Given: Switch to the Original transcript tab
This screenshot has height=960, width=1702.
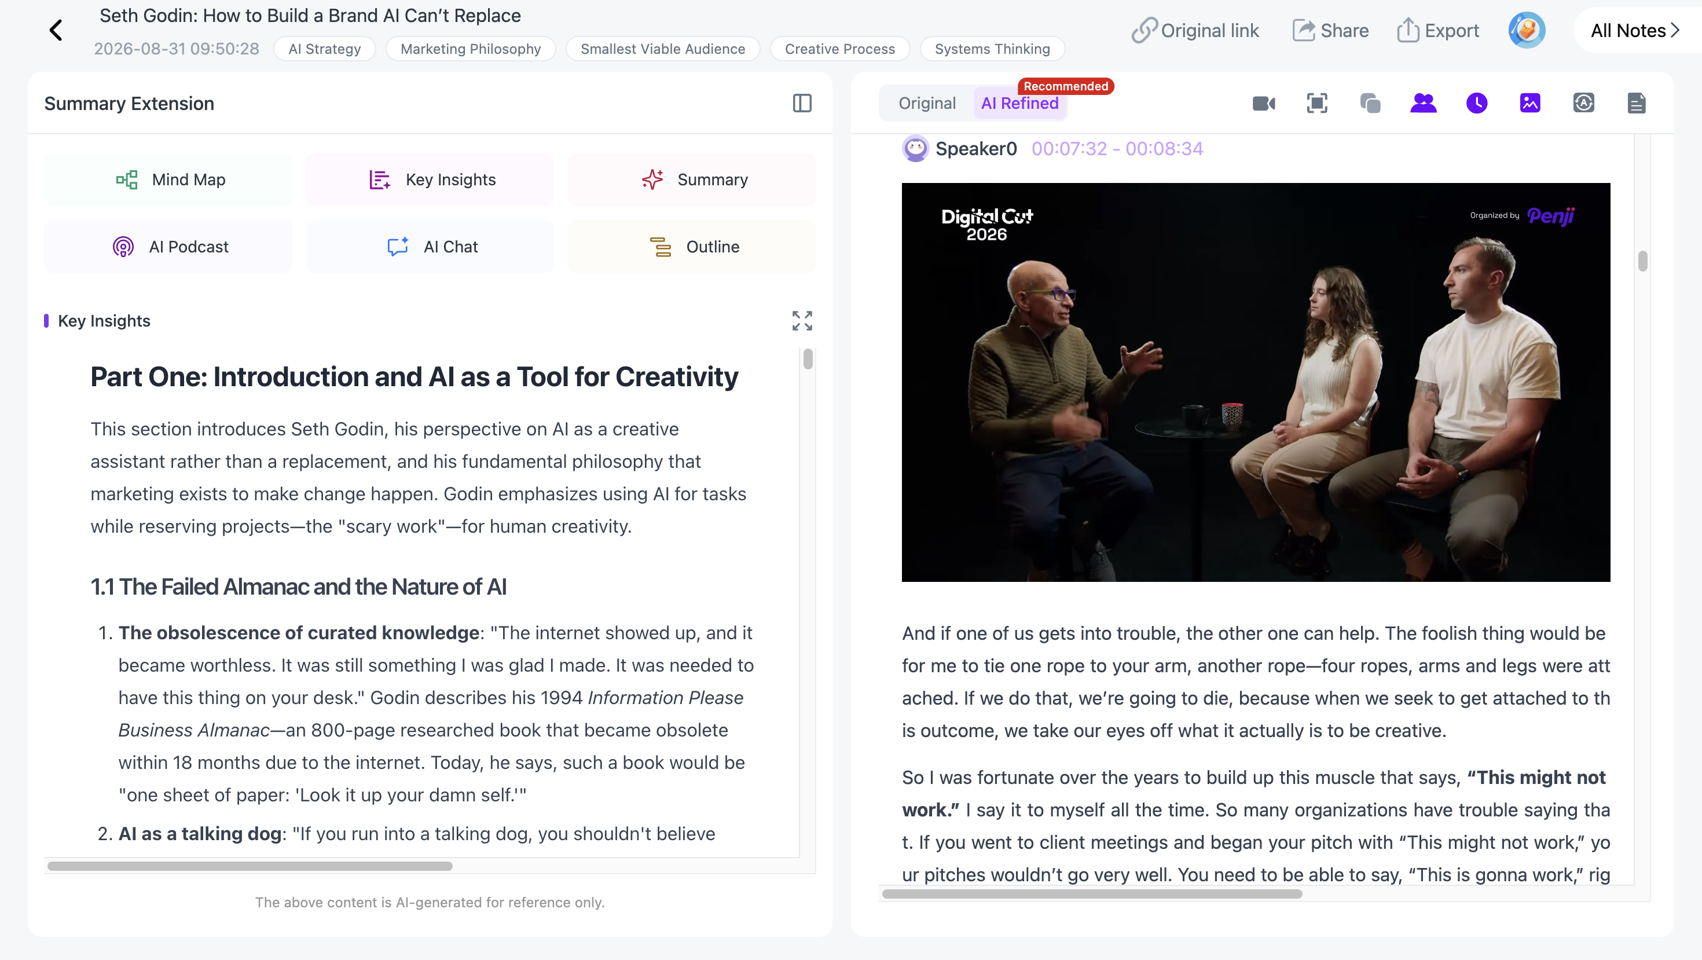Looking at the screenshot, I should tap(927, 104).
